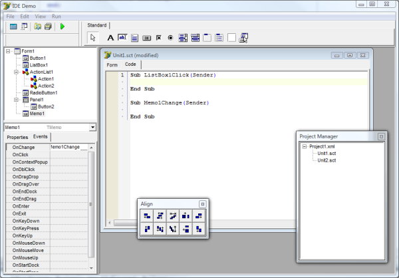Open the Run menu
This screenshot has height=278, width=399.
57,15
